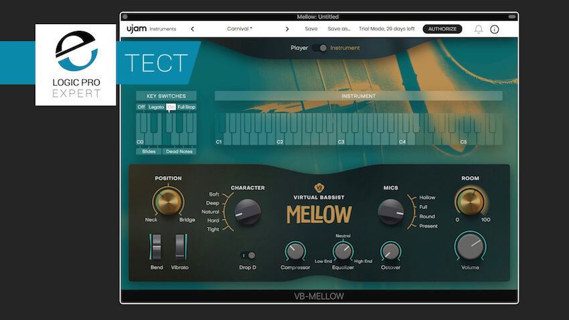Click Trial Mode, 29 days left text

point(386,29)
